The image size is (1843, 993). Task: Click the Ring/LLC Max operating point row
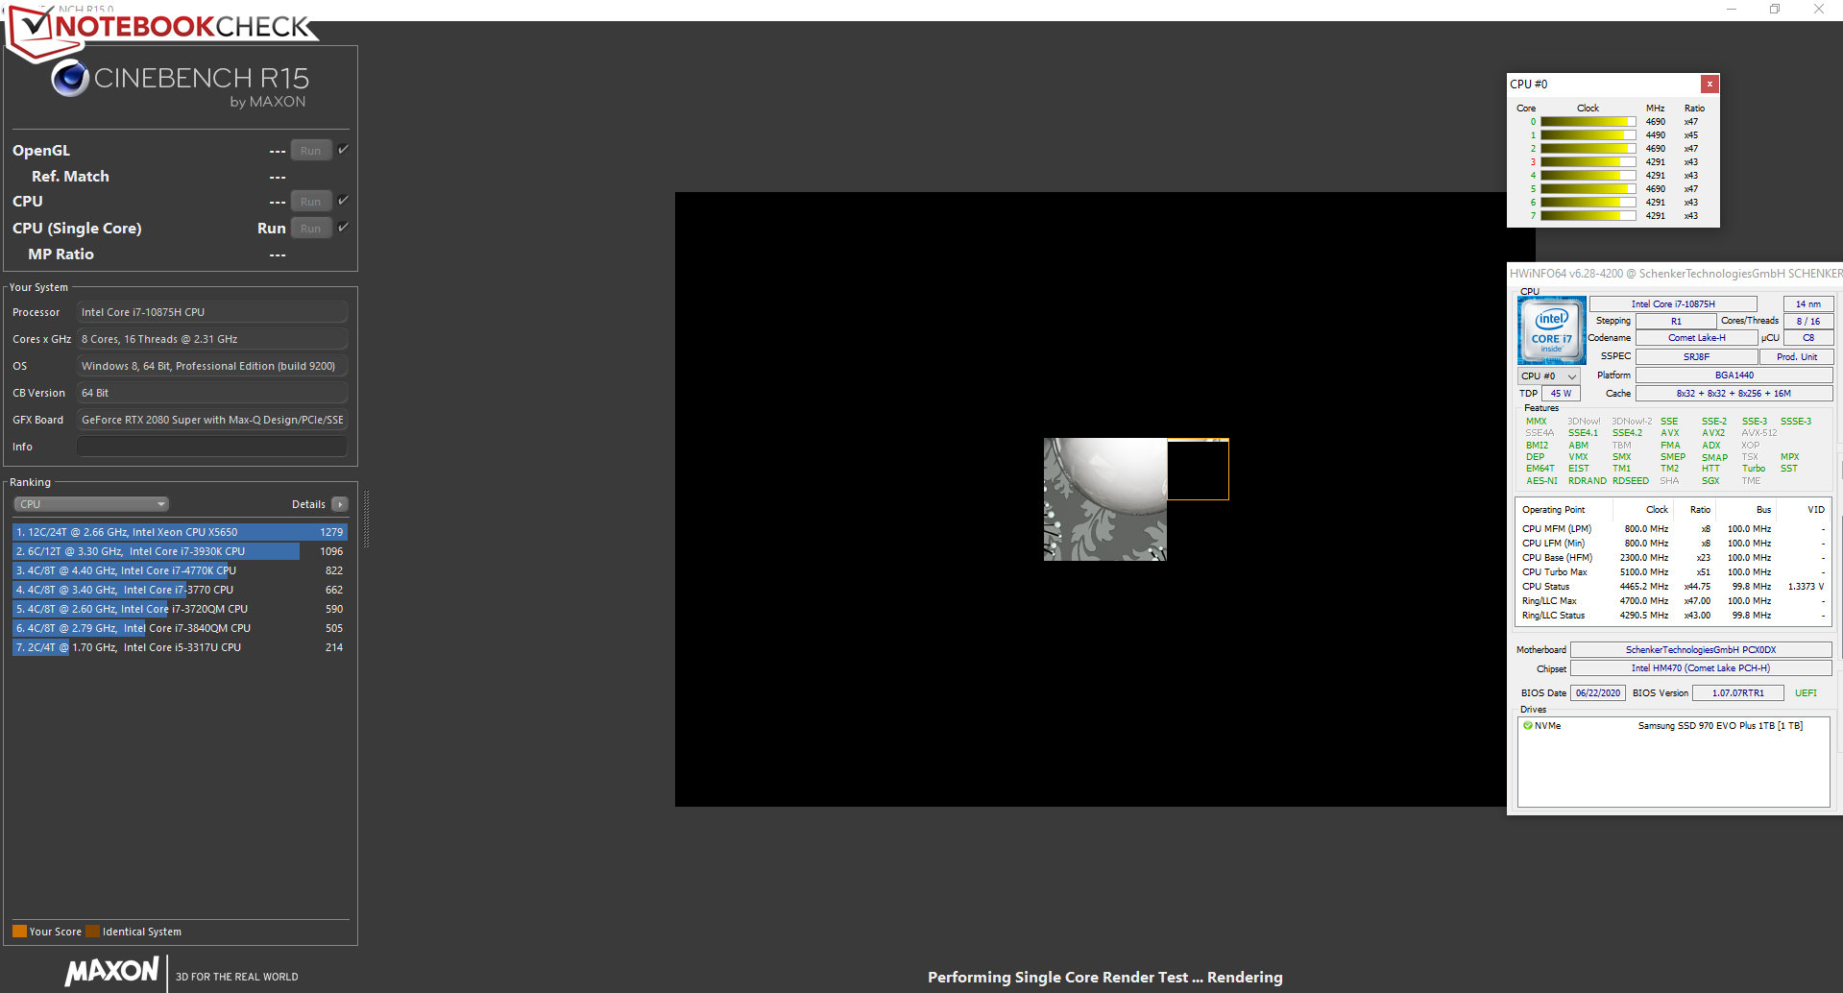click(x=1673, y=601)
